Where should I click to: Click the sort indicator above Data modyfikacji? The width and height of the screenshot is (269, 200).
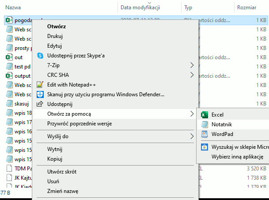pos(149,3)
